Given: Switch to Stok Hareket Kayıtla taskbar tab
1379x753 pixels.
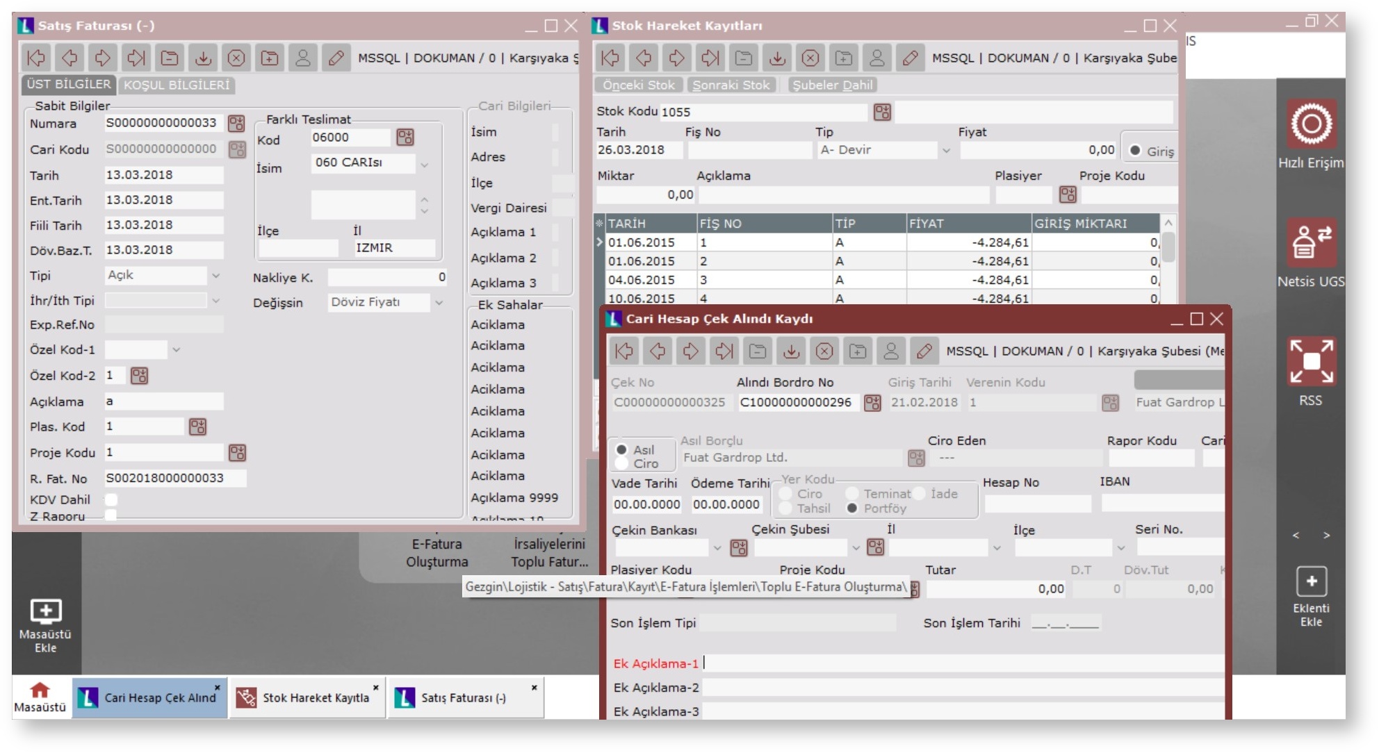Looking at the screenshot, I should (308, 697).
